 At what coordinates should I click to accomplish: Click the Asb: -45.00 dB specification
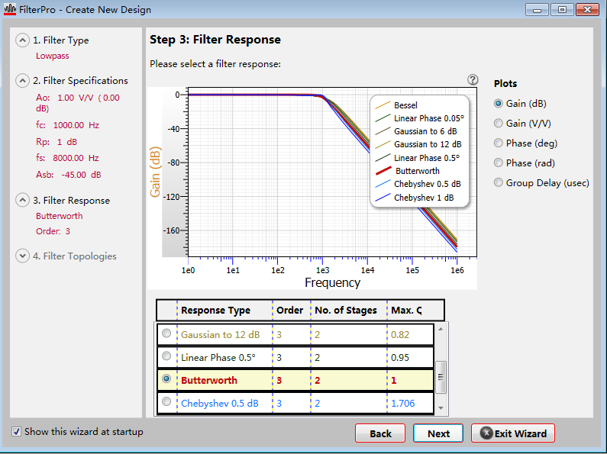[69, 175]
